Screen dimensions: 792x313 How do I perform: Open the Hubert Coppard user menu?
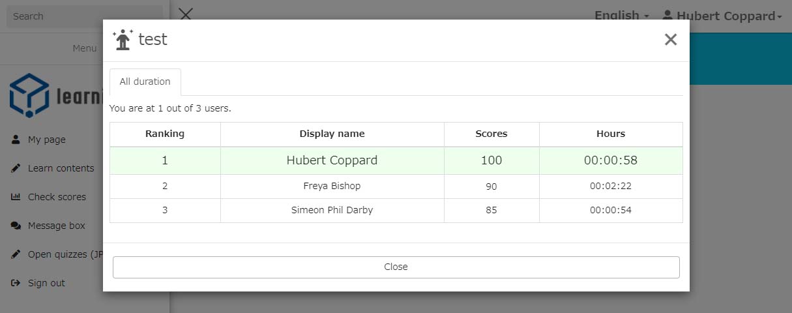[x=722, y=16]
